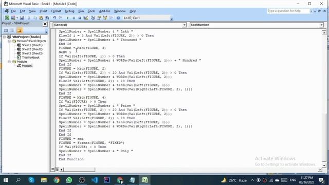This screenshot has width=329, height=185.
Task: Click Procedure View button at bottom left
Action: tap(52, 169)
